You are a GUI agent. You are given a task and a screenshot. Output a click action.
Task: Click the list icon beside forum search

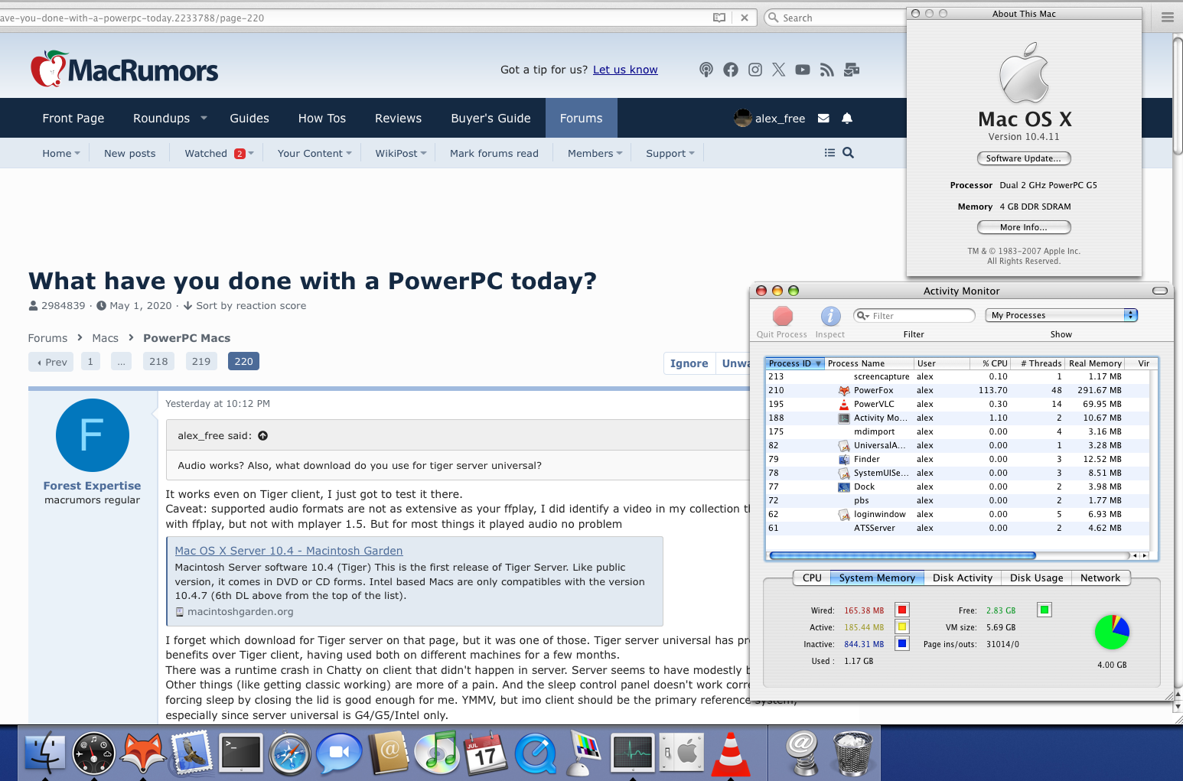tap(829, 153)
